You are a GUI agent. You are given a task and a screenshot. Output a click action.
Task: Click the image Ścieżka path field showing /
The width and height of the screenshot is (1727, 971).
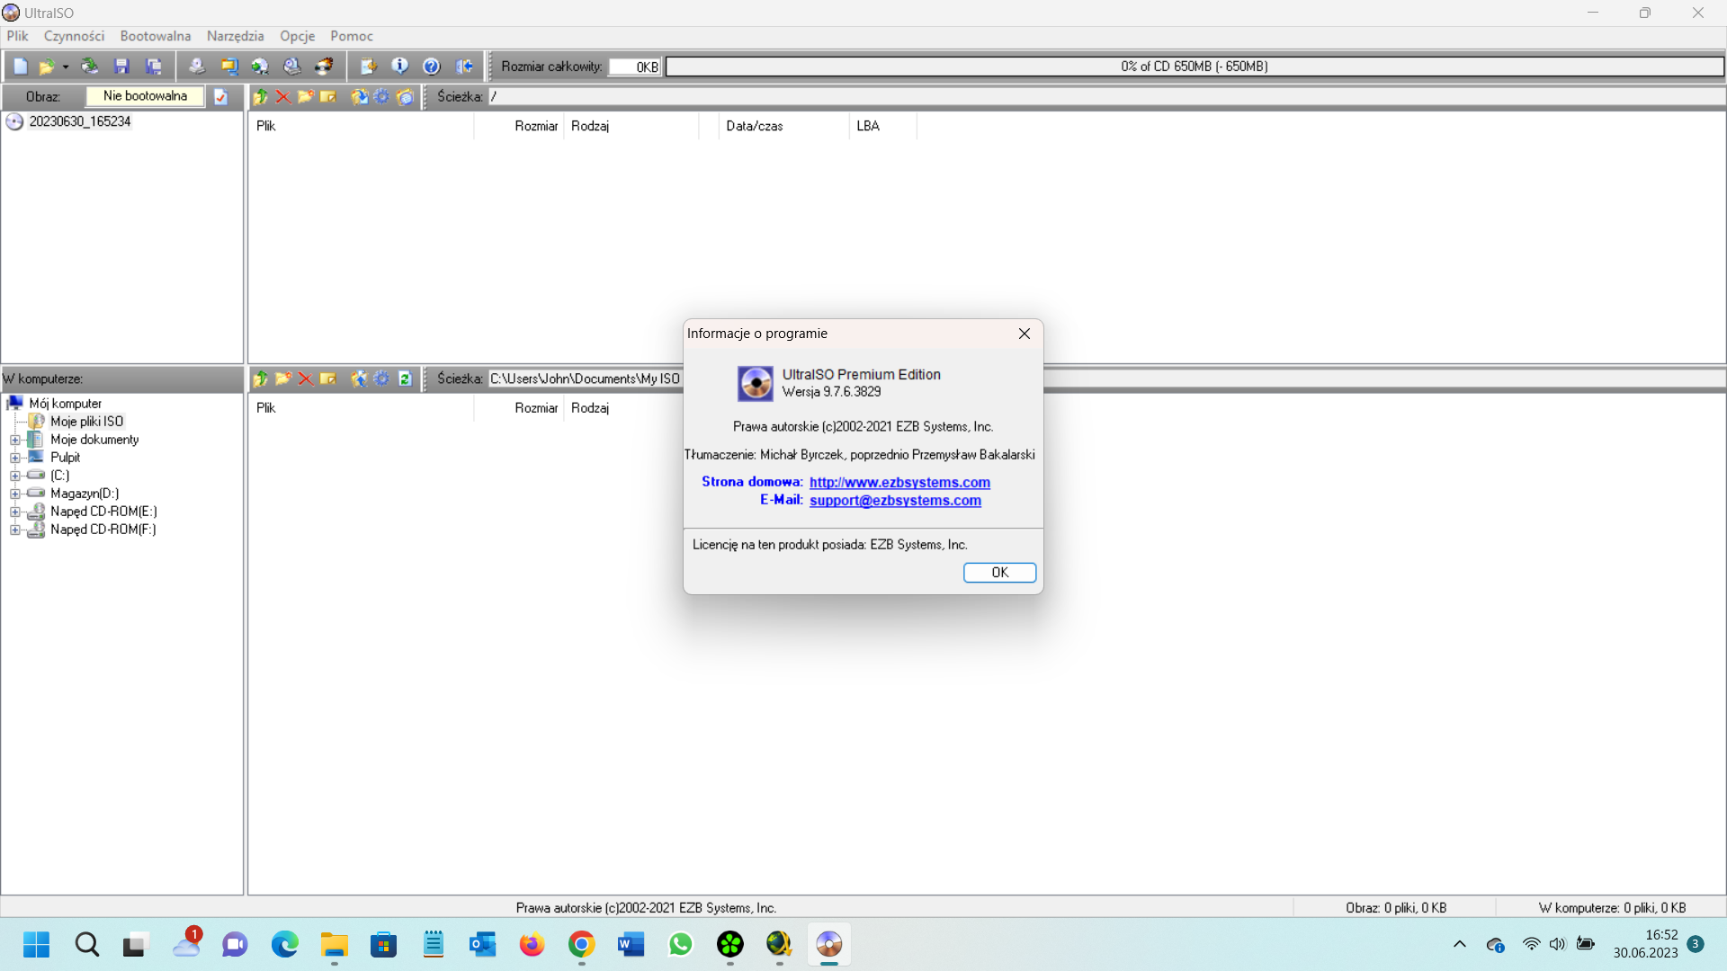pyautogui.click(x=1106, y=97)
